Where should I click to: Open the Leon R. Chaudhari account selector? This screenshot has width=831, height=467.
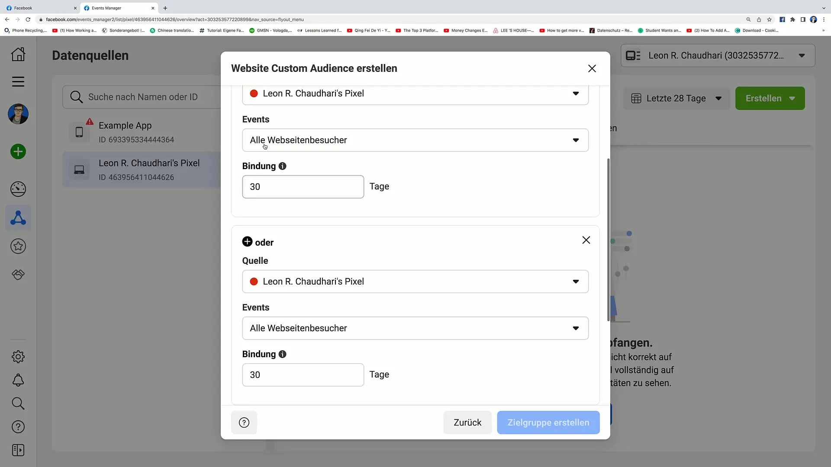718,55
